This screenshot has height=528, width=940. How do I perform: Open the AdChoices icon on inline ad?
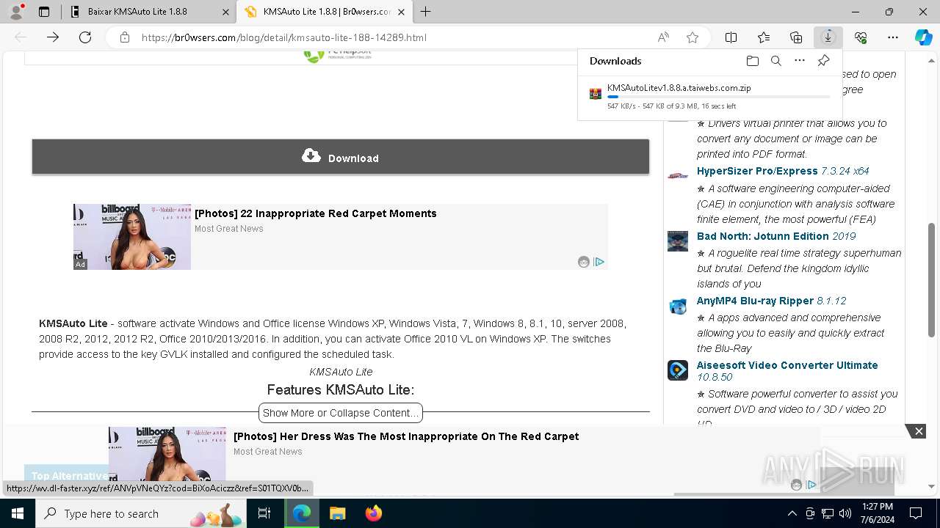pos(599,262)
